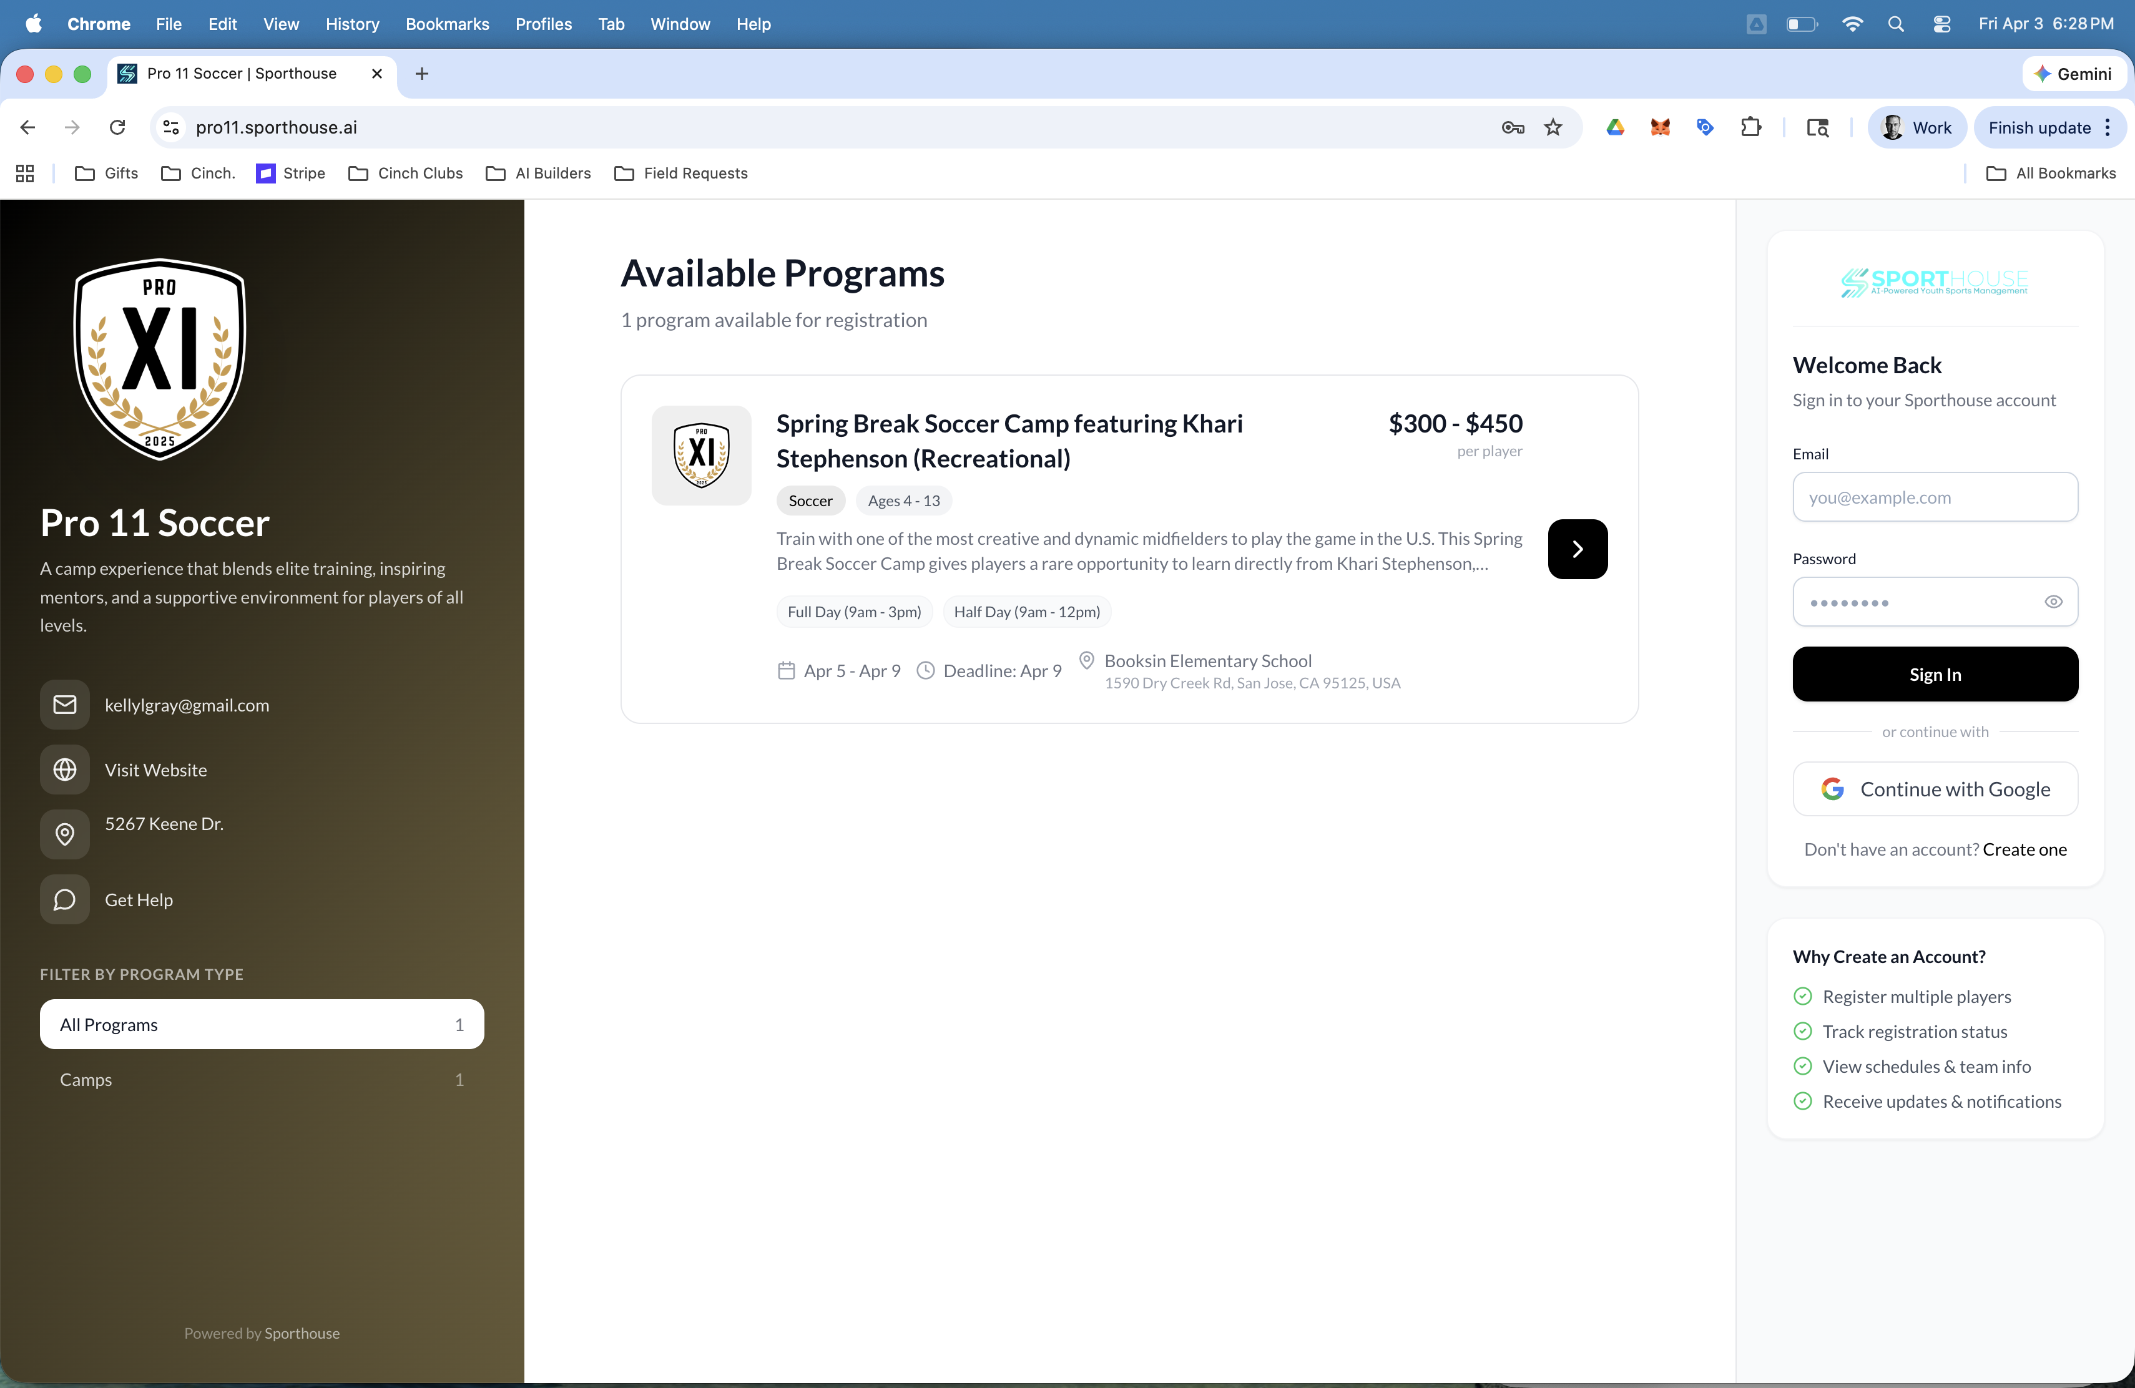
Task: Open the Bookmarks menu
Action: click(447, 24)
